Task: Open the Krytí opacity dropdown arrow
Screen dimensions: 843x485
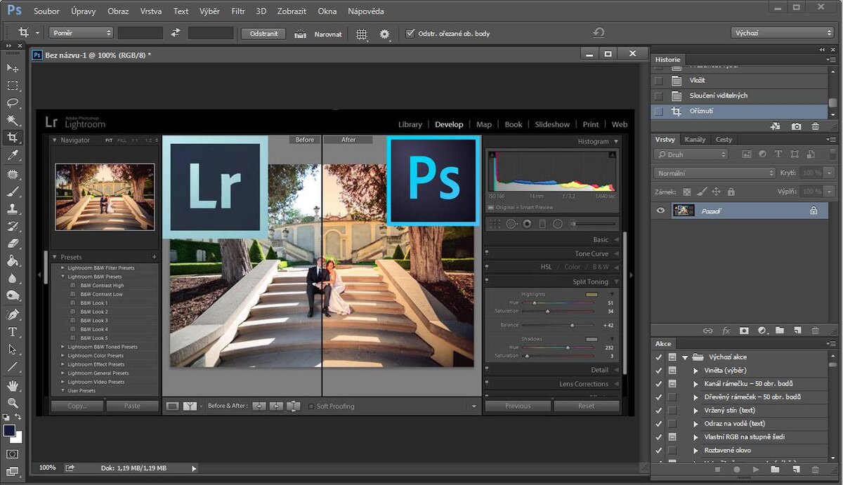Action: pyautogui.click(x=830, y=173)
